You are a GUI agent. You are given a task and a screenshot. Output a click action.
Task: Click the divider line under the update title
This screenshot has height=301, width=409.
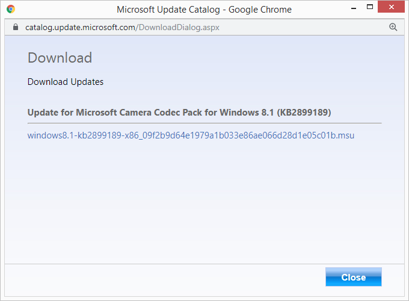pos(204,123)
